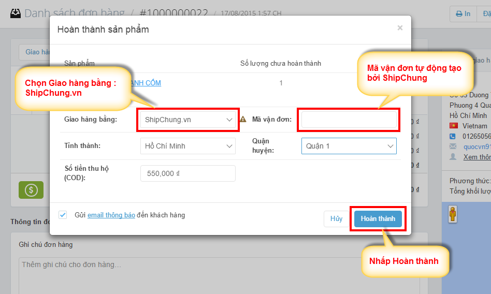Open the email thông báo link
Viewport: 491px width, 294px height.
tap(111, 215)
